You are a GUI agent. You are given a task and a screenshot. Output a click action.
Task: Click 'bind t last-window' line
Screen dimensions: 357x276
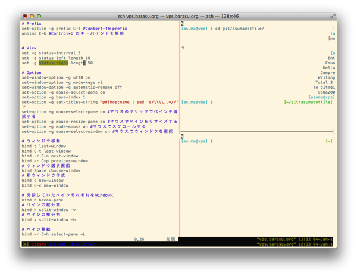pyautogui.click(x=44, y=146)
